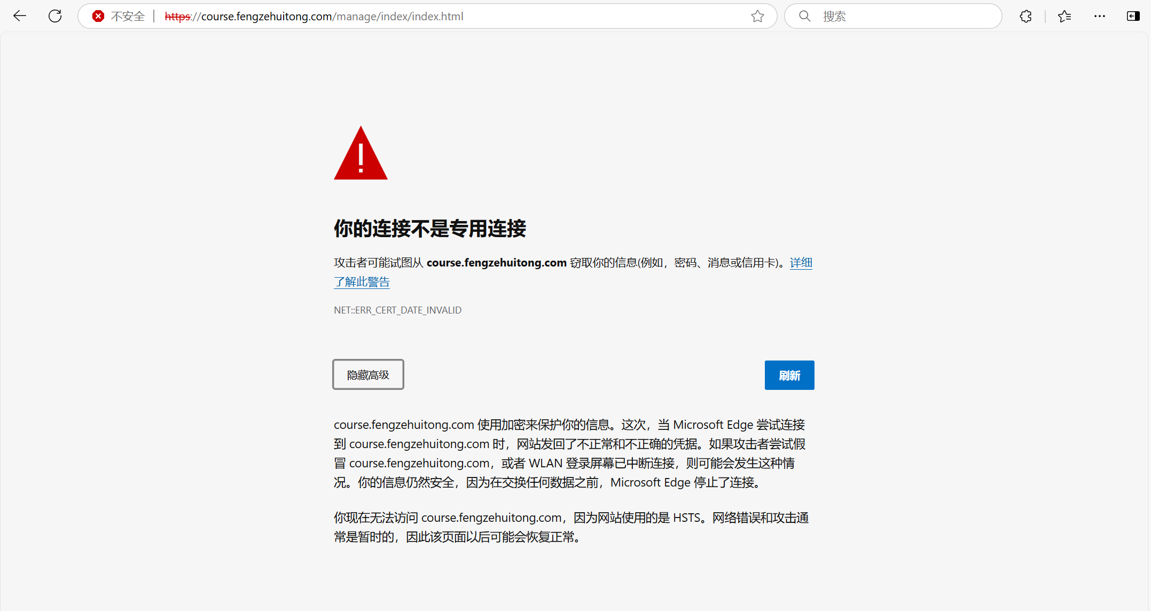The image size is (1151, 611).
Task: Click the reload page icon in toolbar
Action: [55, 16]
